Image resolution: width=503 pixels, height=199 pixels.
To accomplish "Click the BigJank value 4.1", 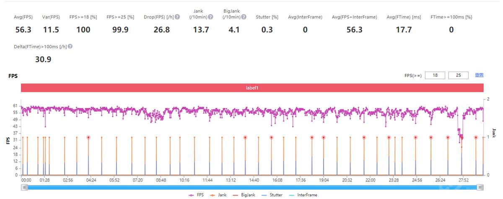I will [234, 30].
